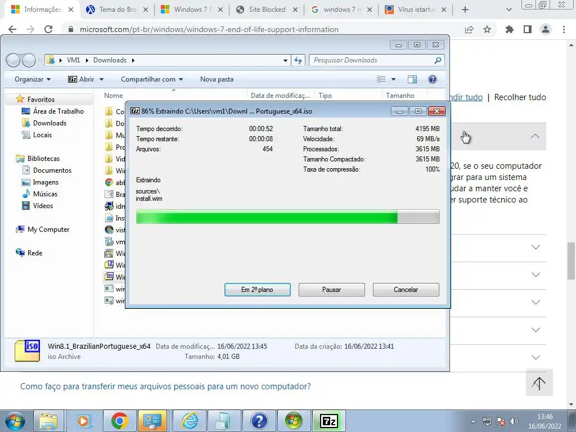Click Recolher tudo link on webpage
576x432 pixels.
tap(520, 97)
